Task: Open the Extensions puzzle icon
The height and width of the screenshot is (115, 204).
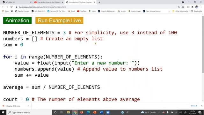Action: pyautogui.click(x=193, y=7)
